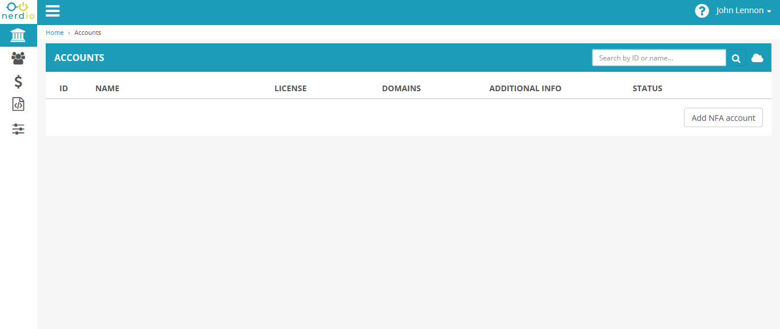The image size is (780, 329).
Task: Open the Accounts bank icon in sidebar
Action: 18,35
